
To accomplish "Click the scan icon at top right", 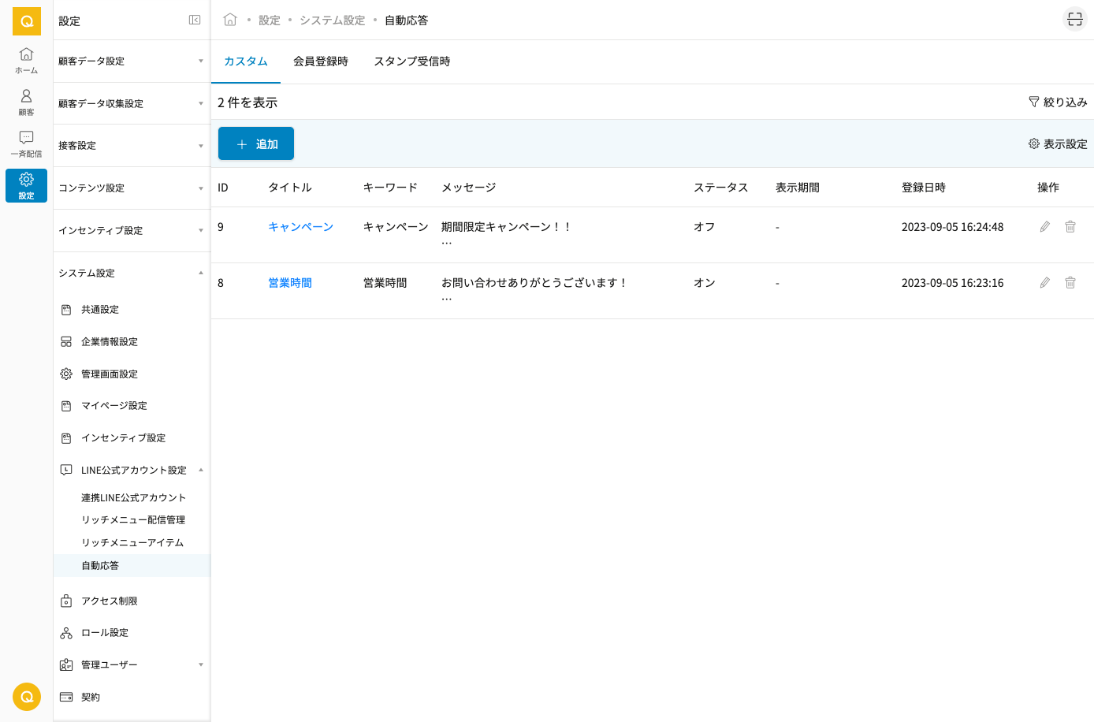I will 1074,20.
